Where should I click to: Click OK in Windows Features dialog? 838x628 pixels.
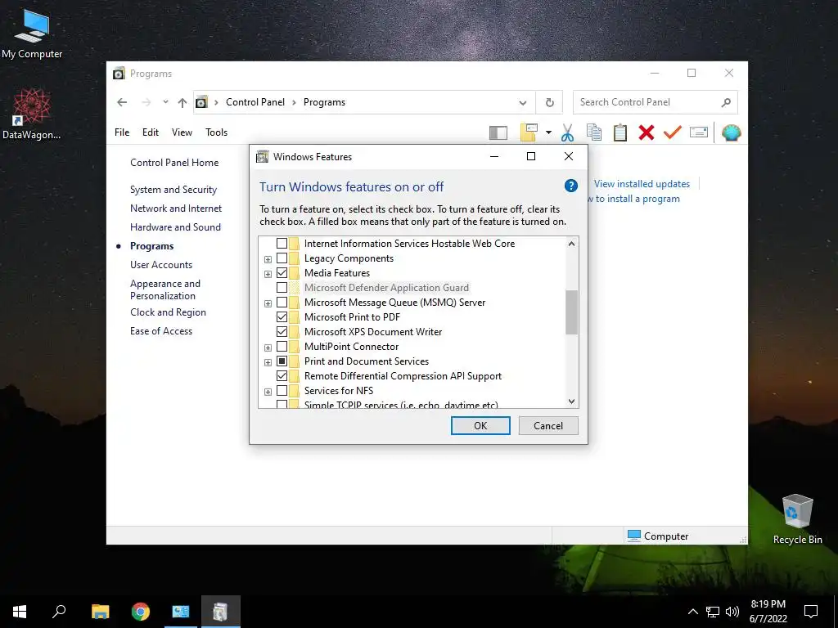480,425
